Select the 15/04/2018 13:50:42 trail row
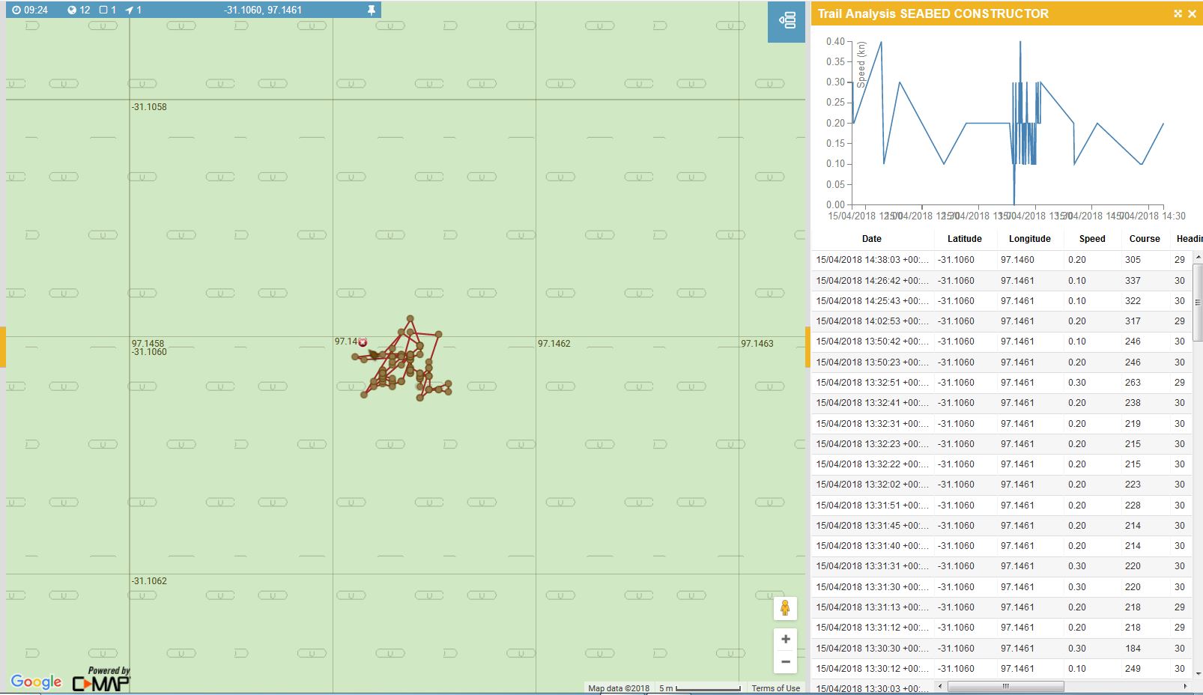The image size is (1203, 695). [1000, 342]
